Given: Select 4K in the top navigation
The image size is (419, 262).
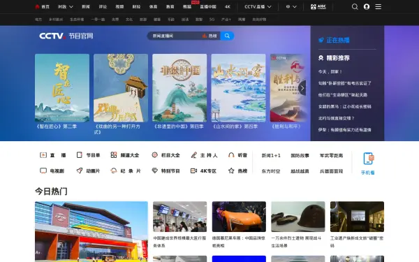Looking at the screenshot, I should point(228,7).
